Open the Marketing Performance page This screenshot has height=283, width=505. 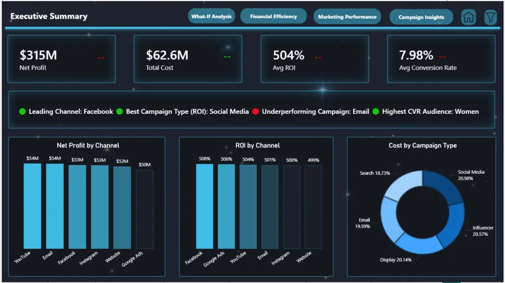[347, 17]
